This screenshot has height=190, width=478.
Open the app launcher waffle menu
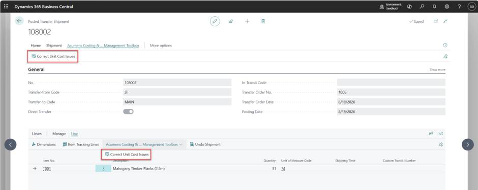6,7
